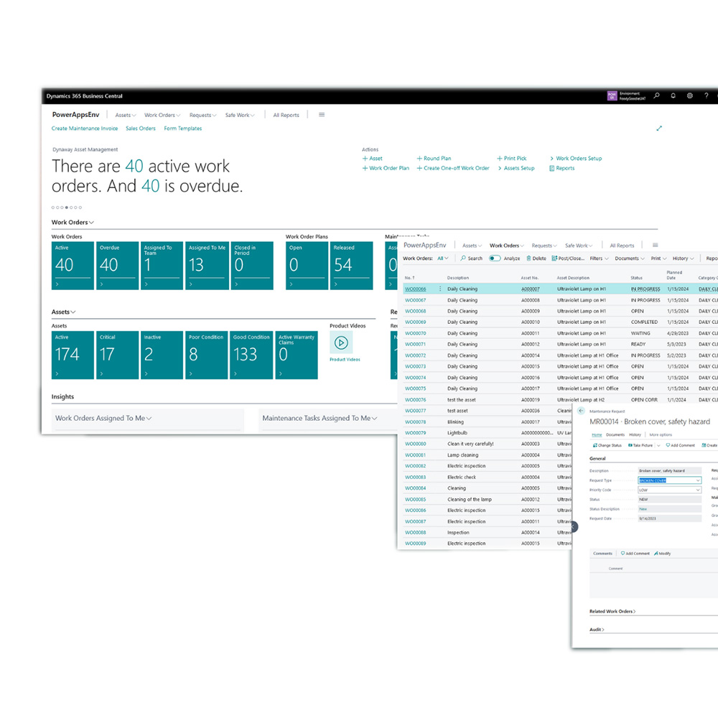Click Add Comment in the Comments section
718x718 pixels.
pyautogui.click(x=635, y=553)
